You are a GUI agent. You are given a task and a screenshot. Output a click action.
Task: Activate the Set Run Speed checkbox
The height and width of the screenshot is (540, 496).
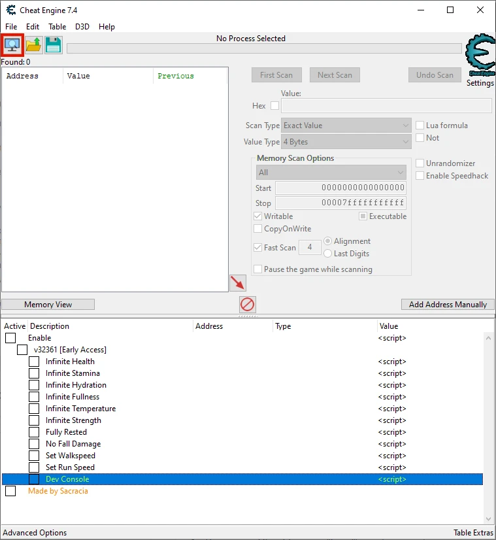click(x=34, y=467)
